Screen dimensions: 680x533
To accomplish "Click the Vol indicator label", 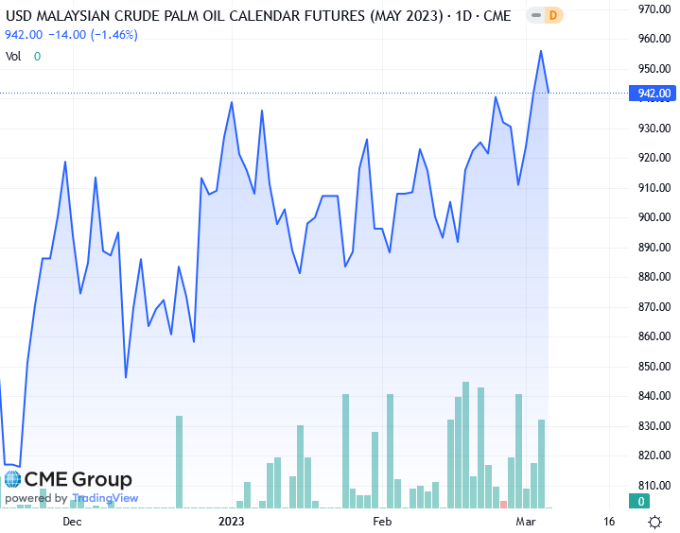I will (x=13, y=56).
